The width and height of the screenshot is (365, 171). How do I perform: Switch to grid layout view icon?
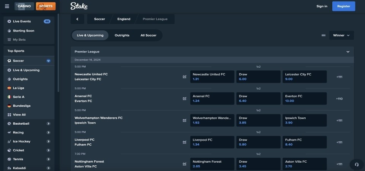click(323, 35)
